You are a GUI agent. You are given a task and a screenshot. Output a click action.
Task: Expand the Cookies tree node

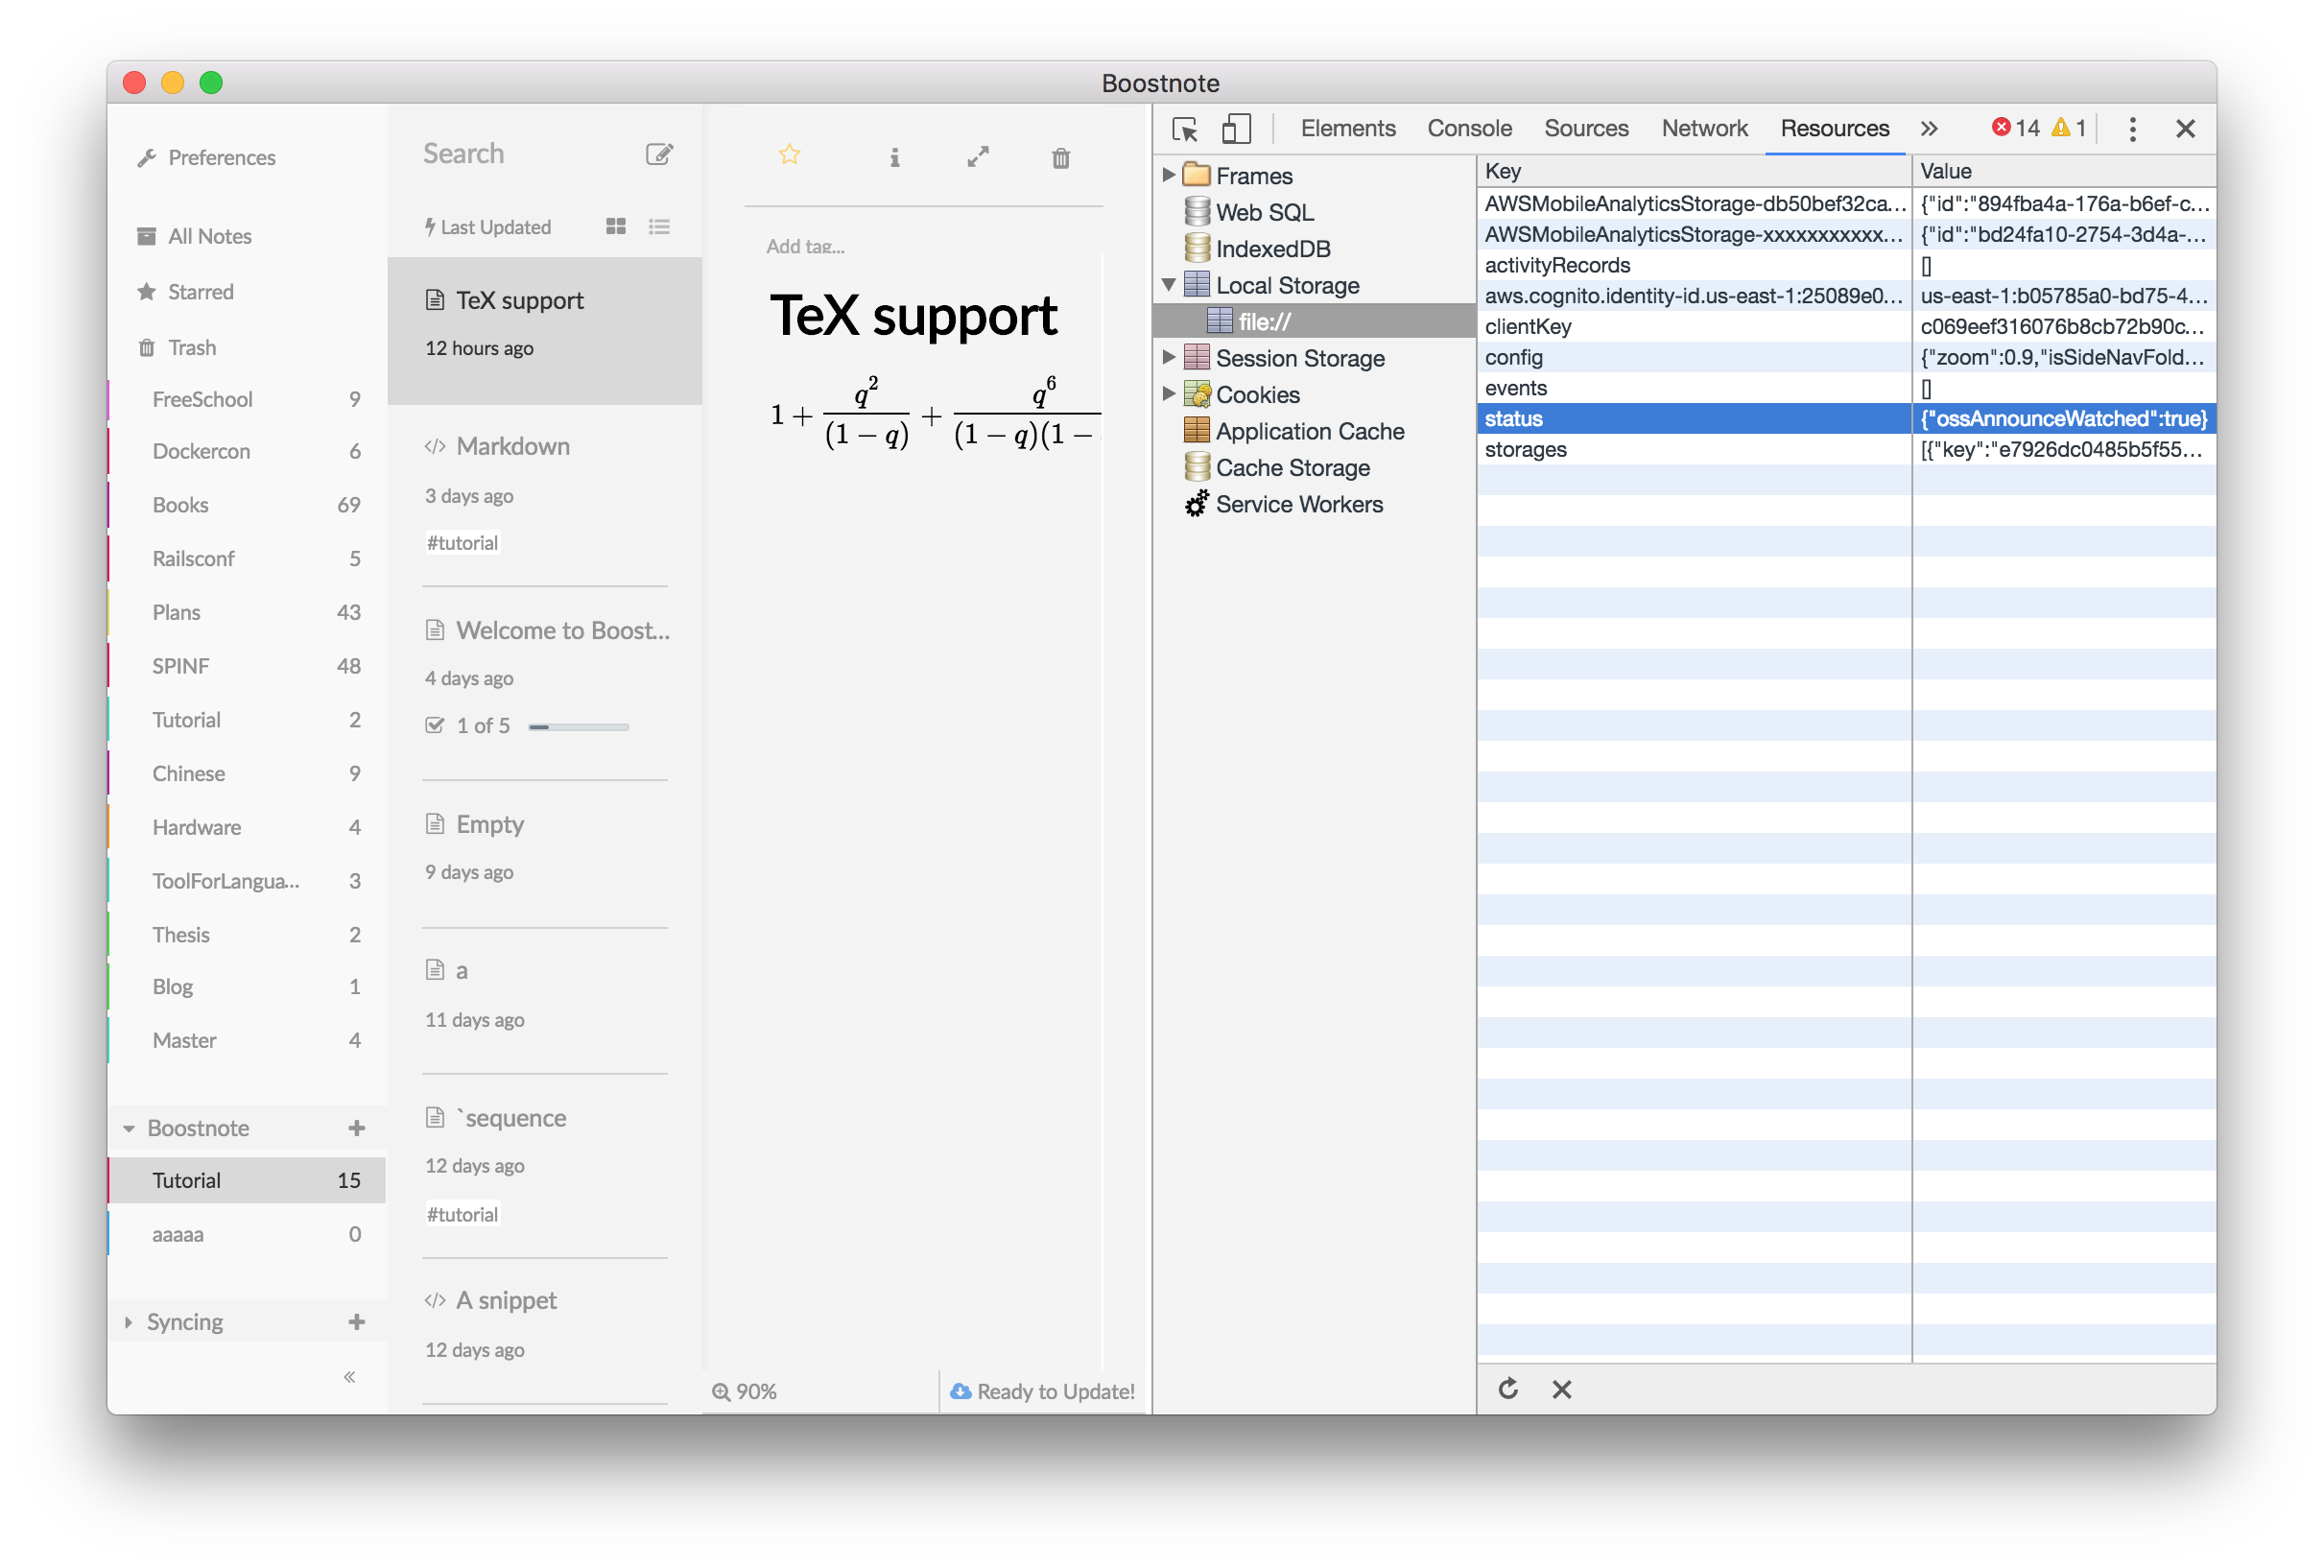[1168, 394]
